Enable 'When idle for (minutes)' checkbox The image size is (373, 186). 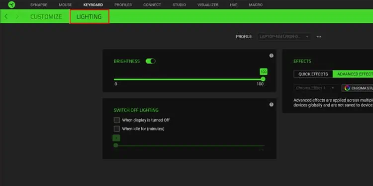(117, 129)
